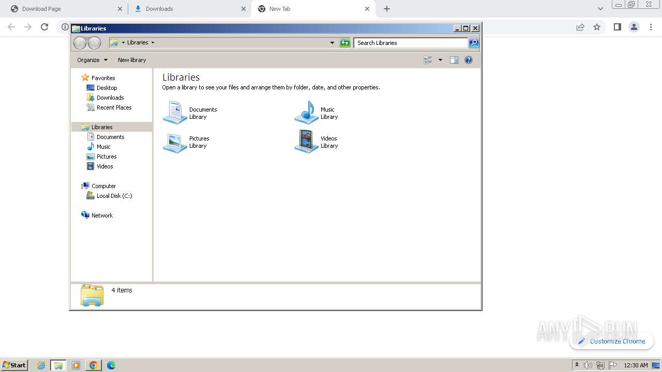Open Chrome tab search dropdown
Viewport: 662px width, 372px height.
pos(600,9)
